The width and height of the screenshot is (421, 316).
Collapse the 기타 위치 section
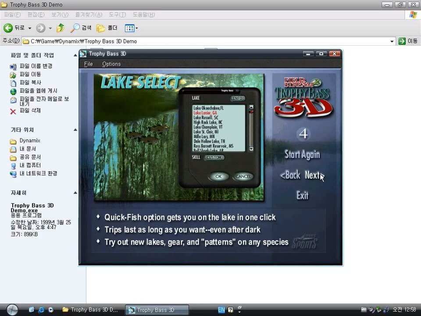click(x=75, y=130)
